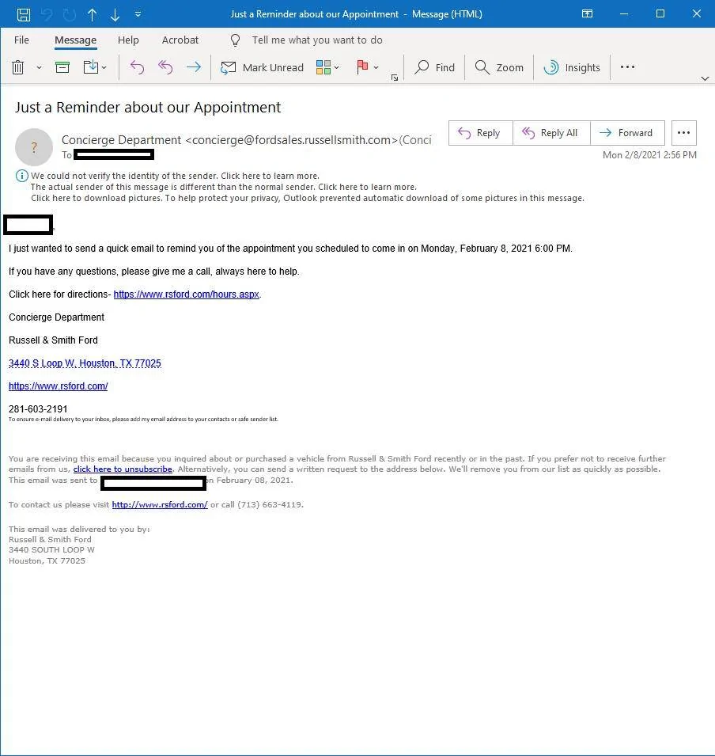
Task: Click the Undo arrow in title bar
Action: point(47,14)
